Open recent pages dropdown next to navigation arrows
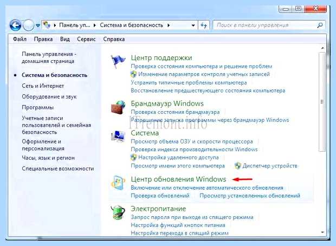336x246 pixels. [x=38, y=25]
